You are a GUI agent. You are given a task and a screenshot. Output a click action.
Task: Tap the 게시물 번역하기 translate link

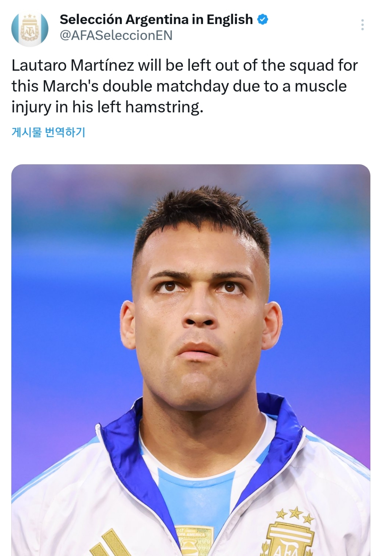click(x=48, y=132)
